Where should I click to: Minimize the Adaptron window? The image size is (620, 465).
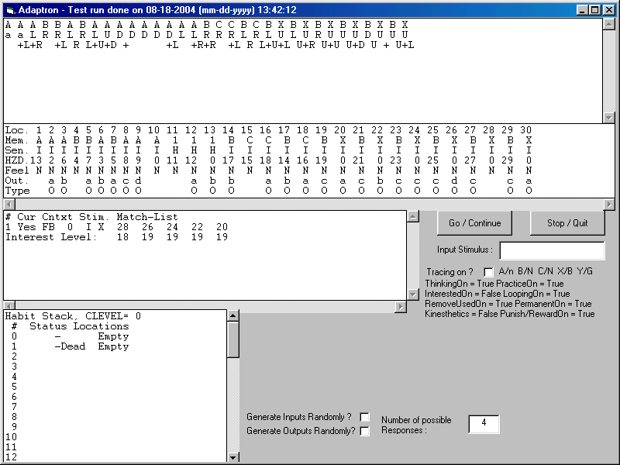tap(581, 10)
